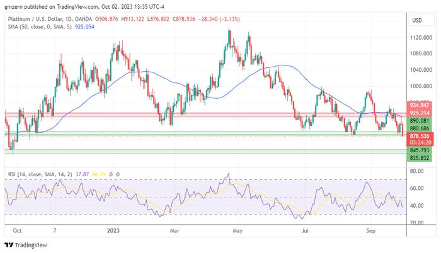Image resolution: width=441 pixels, height=253 pixels.
Task: Click the first Ø symbol in RSI legend
Action: tap(111, 174)
